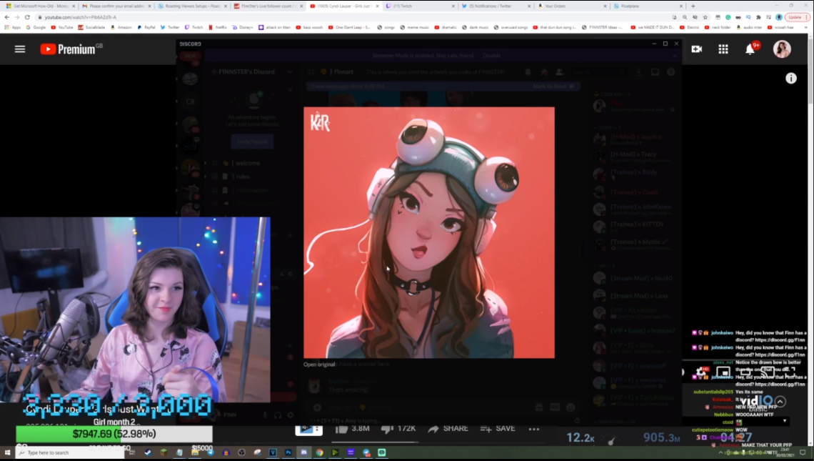The width and height of the screenshot is (814, 461).
Task: Switch to the Notifications / Twitter tab
Action: point(496,6)
